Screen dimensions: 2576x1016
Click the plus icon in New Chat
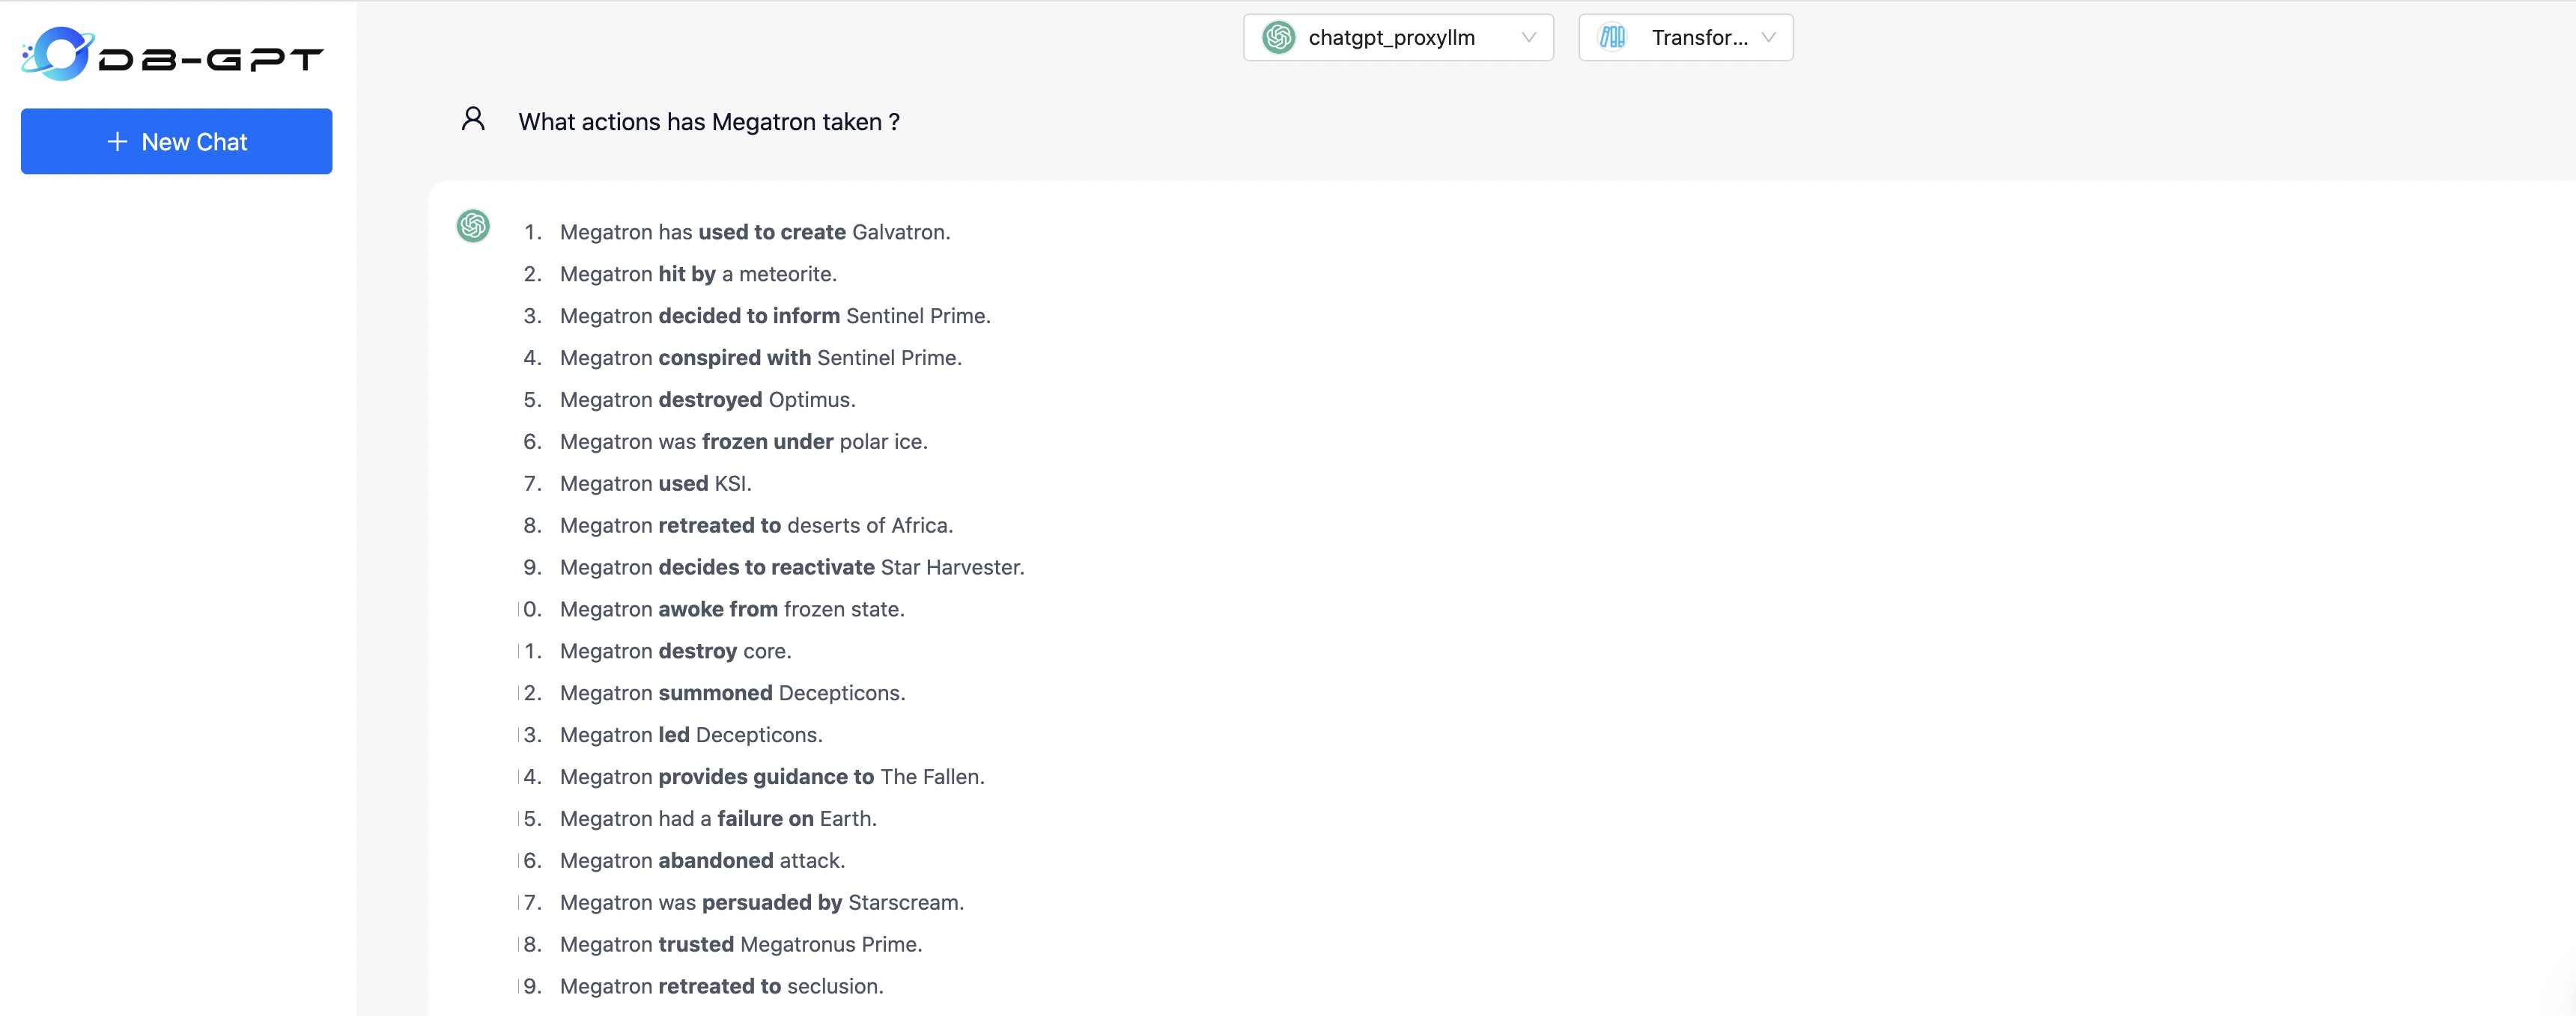pos(117,142)
